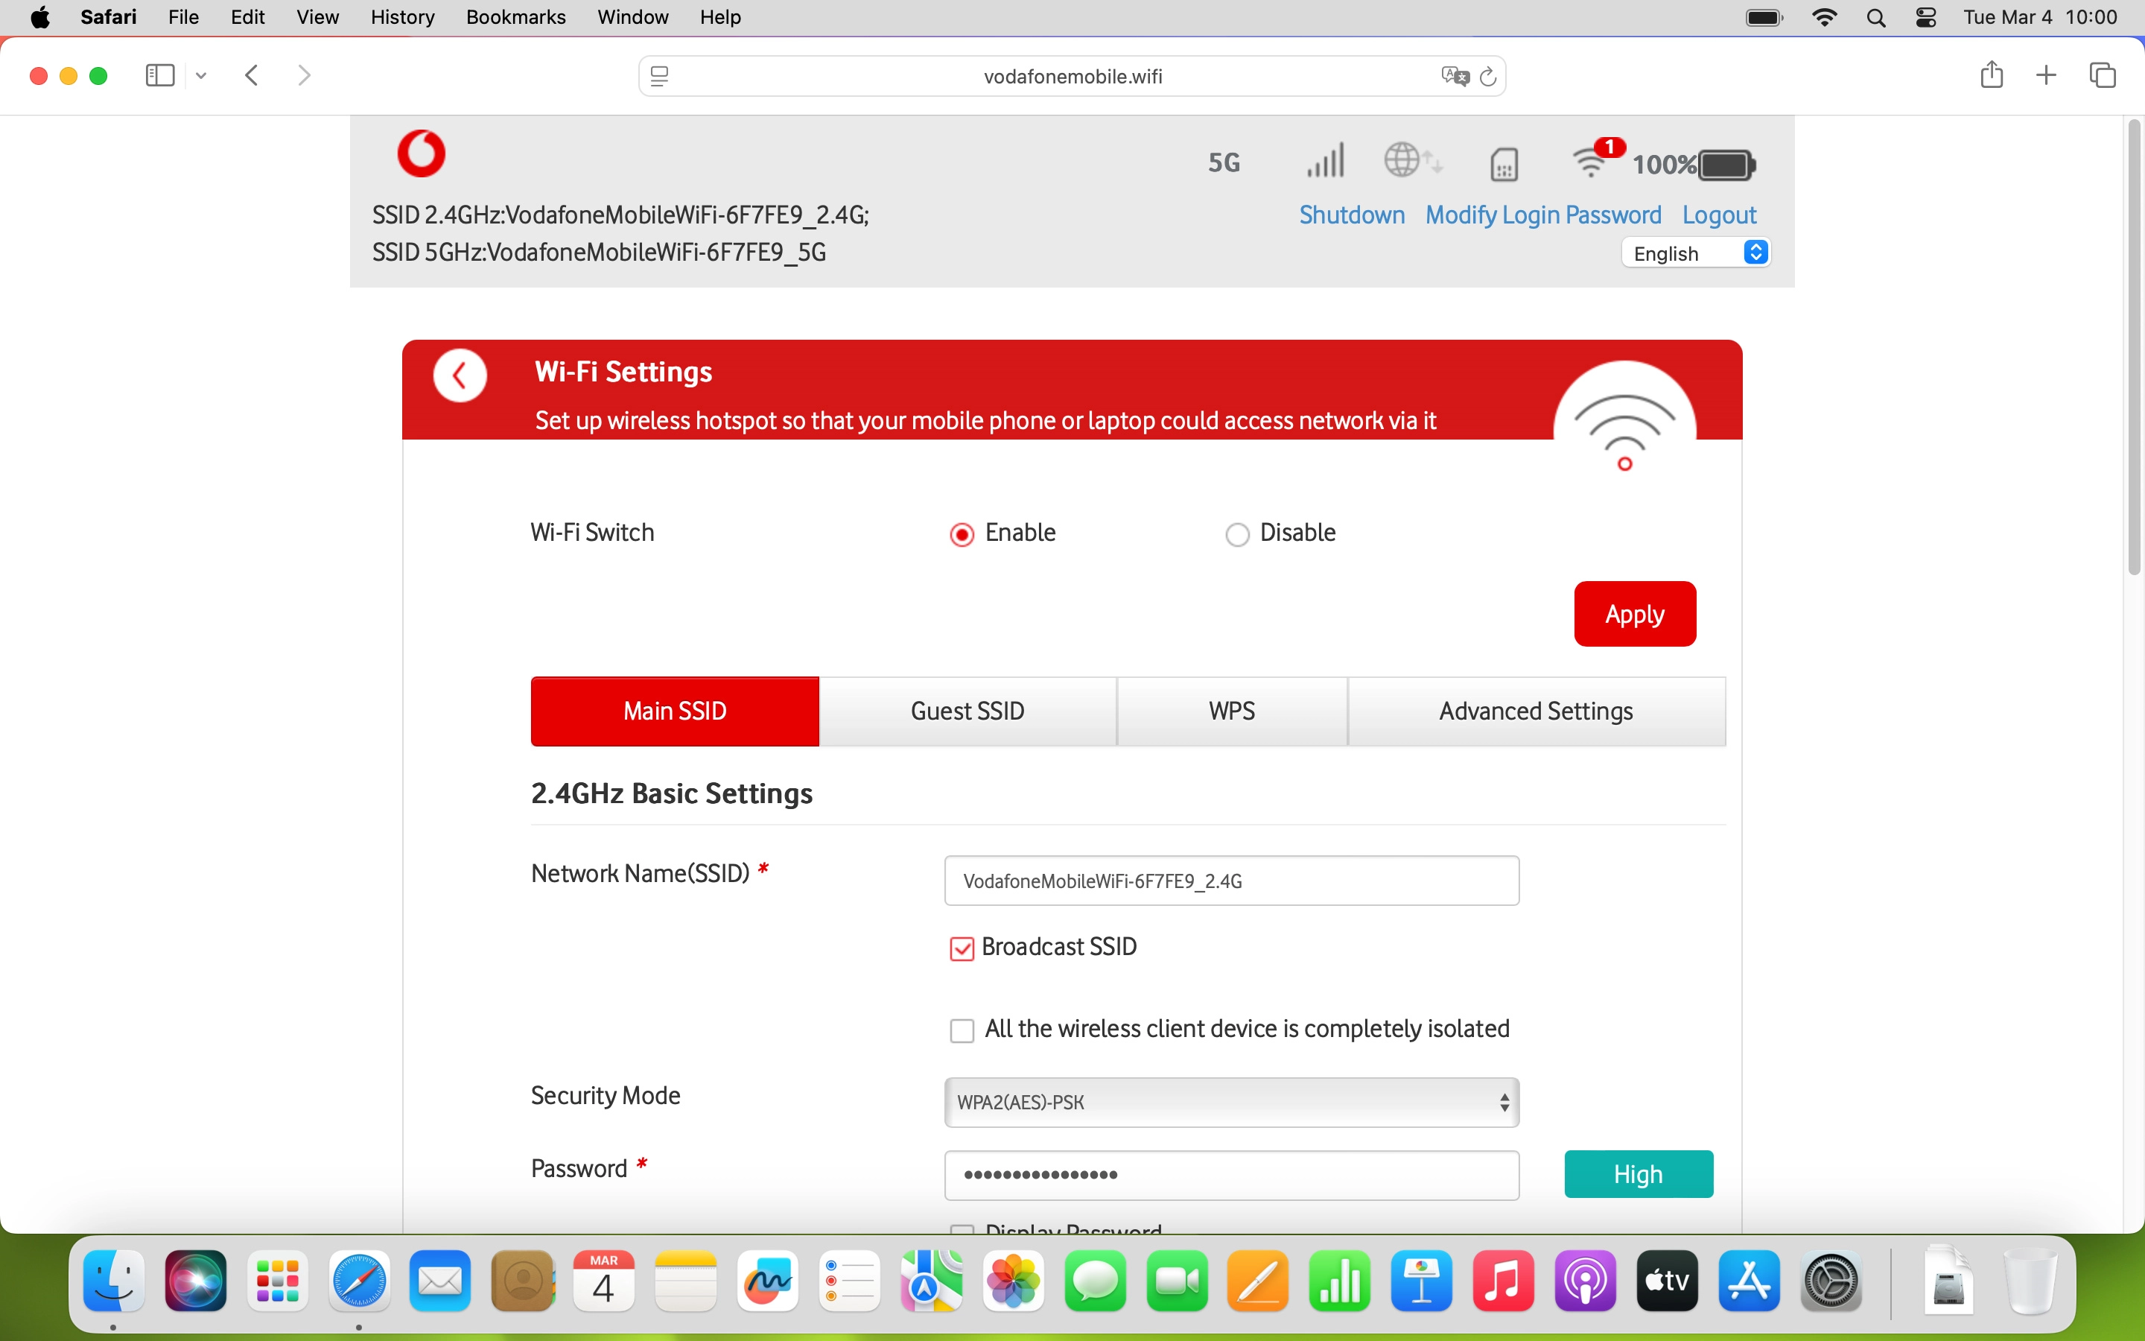Viewport: 2145px width, 1341px height.
Task: Click the battery 100% indicator
Action: coord(1692,164)
